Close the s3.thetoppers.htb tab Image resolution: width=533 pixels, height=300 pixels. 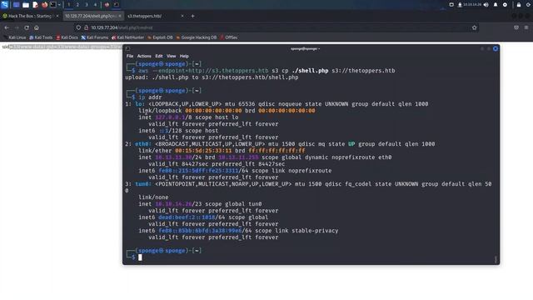[182, 16]
